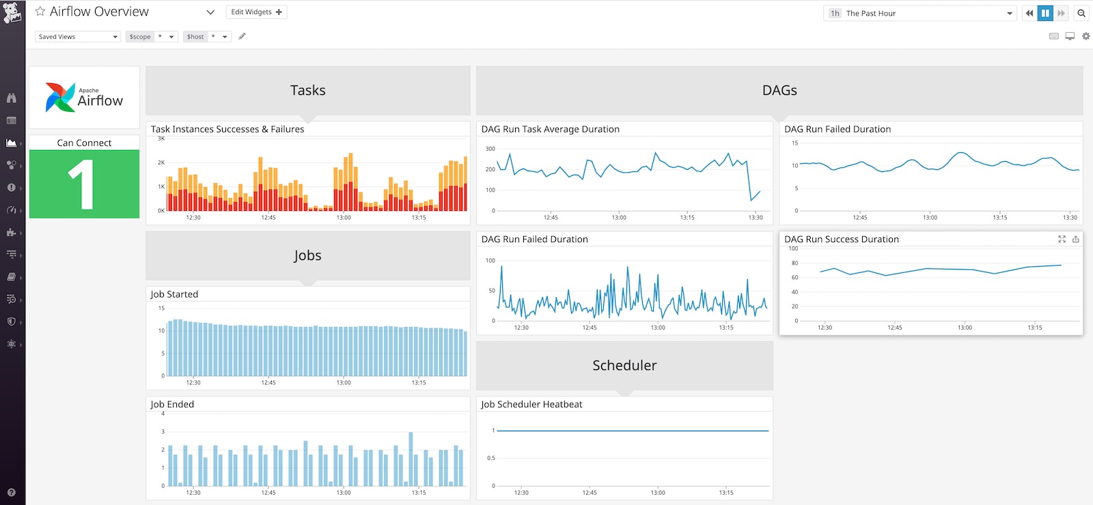Open the binoculars icon in the sidebar

pos(12,98)
